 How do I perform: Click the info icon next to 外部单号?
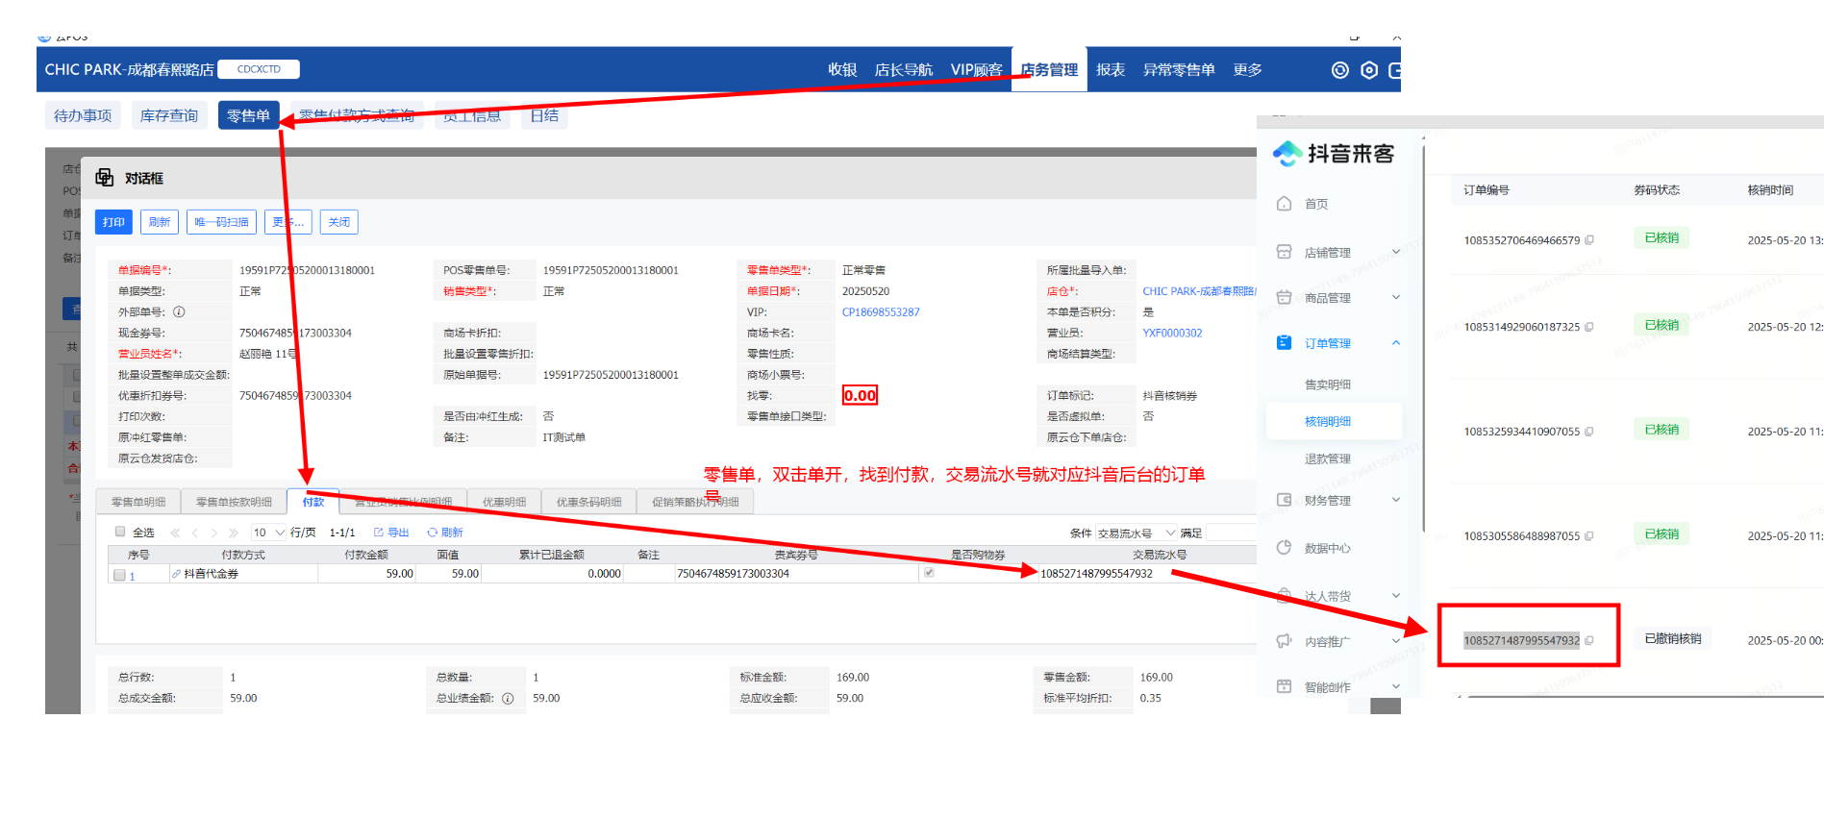pyautogui.click(x=179, y=312)
